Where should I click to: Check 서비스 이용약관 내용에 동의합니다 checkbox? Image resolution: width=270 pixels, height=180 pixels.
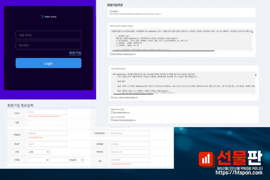112,97
